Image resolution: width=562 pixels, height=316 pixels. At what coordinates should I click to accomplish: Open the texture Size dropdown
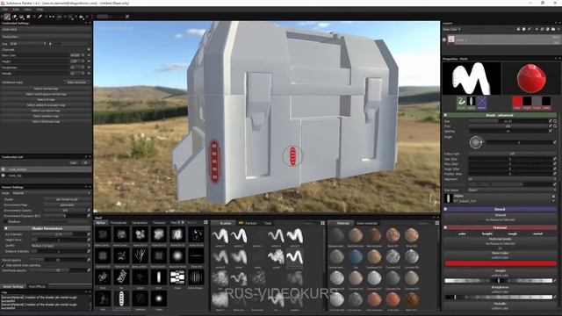(29, 44)
